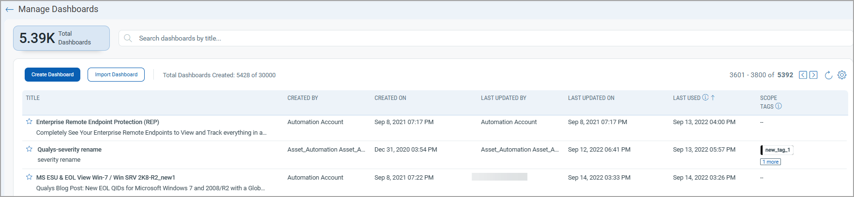The width and height of the screenshot is (854, 197).
Task: Sort by Last Used ascending arrow
Action: [x=713, y=98]
